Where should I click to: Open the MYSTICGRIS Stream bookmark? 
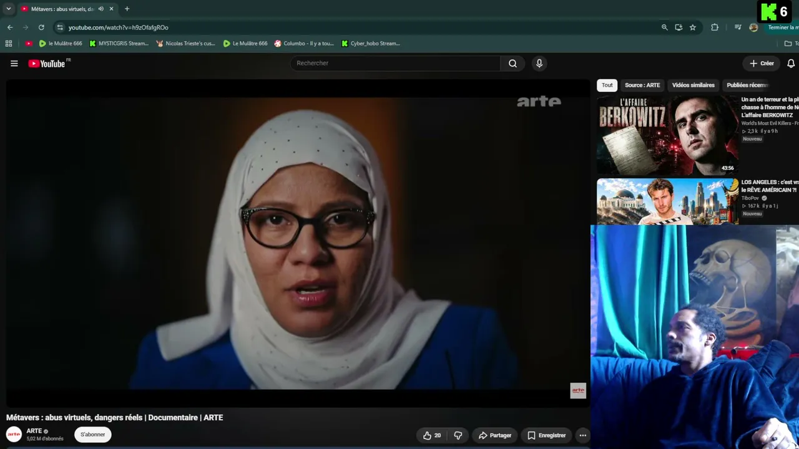coord(119,44)
